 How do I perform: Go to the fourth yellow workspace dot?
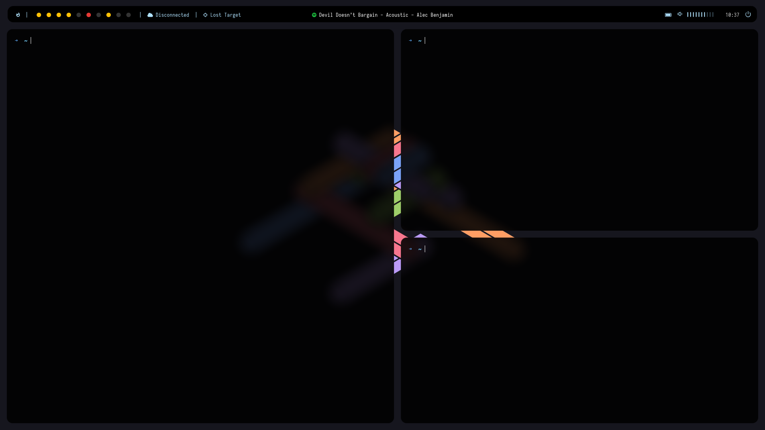pyautogui.click(x=69, y=15)
